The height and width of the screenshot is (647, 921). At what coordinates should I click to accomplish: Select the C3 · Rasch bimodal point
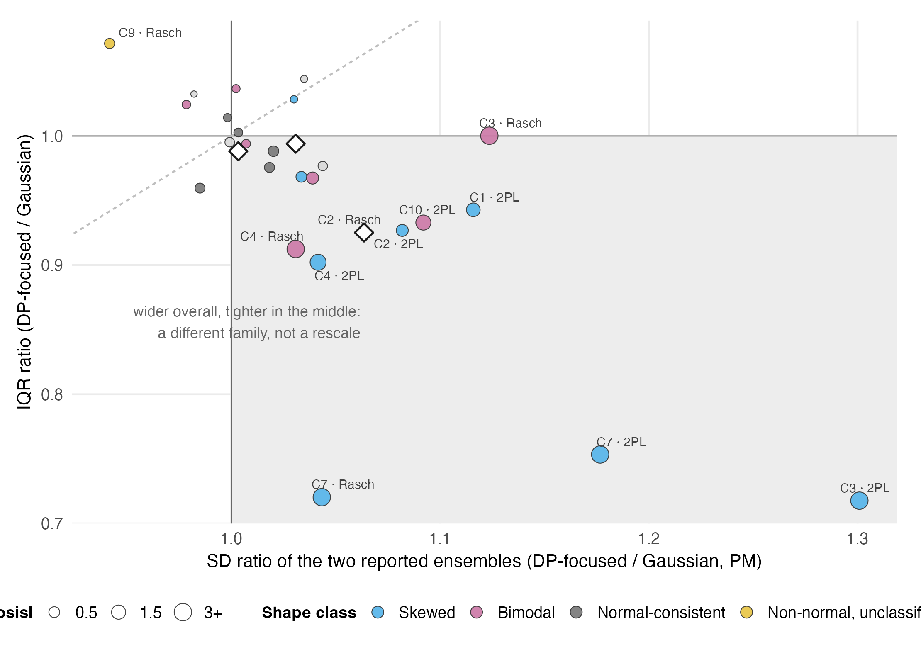point(489,136)
